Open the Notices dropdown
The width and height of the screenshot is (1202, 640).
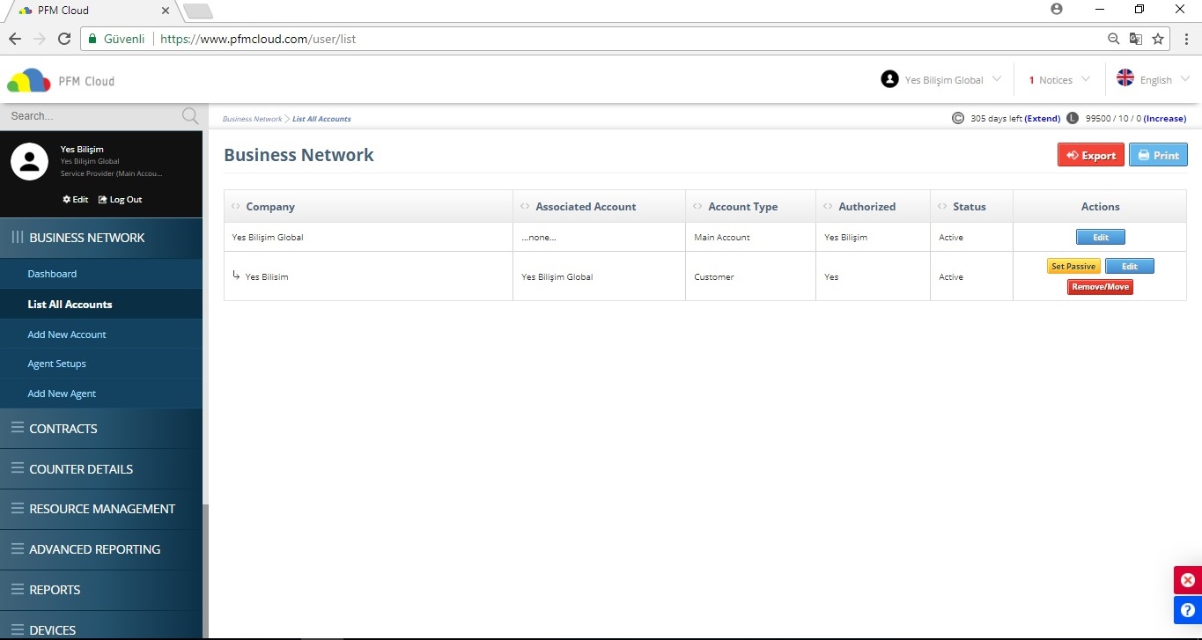pos(1059,80)
